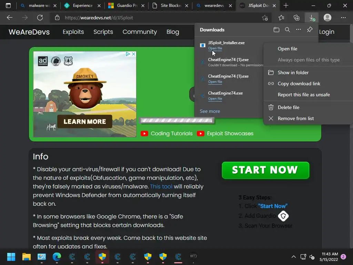Choose Delete file from context menu
The image size is (353, 265).
point(289,108)
